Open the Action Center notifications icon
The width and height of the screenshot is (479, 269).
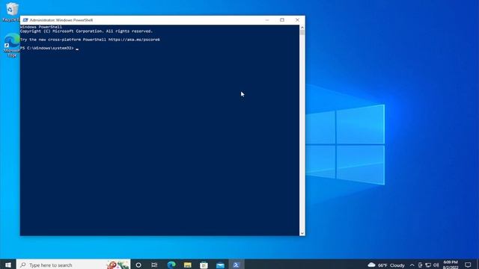[468, 265]
